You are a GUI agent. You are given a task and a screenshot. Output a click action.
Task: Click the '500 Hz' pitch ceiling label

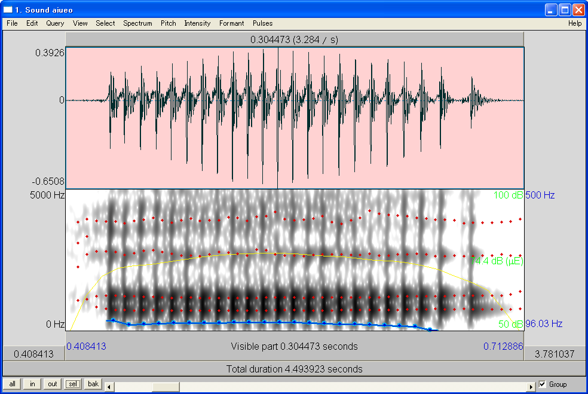tap(540, 195)
